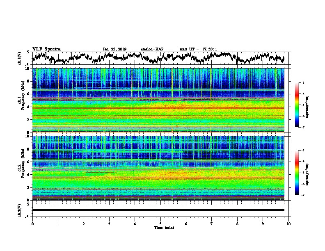Screen dimensions: 325x251
Task: Click the "10" frequency tick of ch.1 spectrogram
Action: click(27, 68)
